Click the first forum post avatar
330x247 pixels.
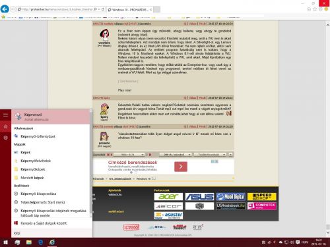(x=104, y=35)
